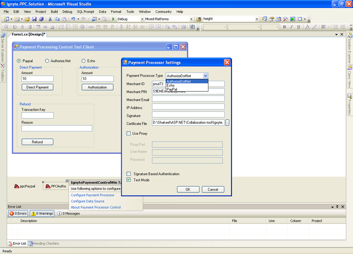Screen dimensions: 353x254
Task: Toggle the 0 Errors filter button
Action: 18,213
